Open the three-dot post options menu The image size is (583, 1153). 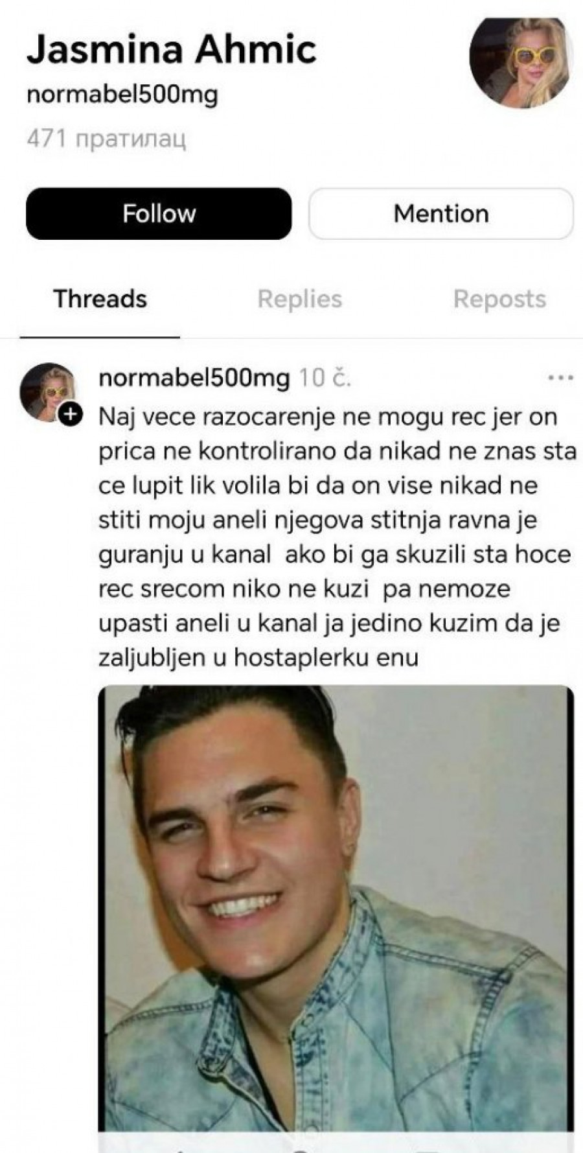coord(560,378)
